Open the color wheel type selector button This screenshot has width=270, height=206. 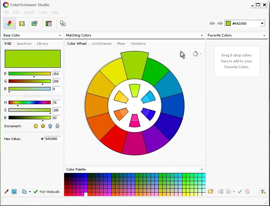(197, 54)
